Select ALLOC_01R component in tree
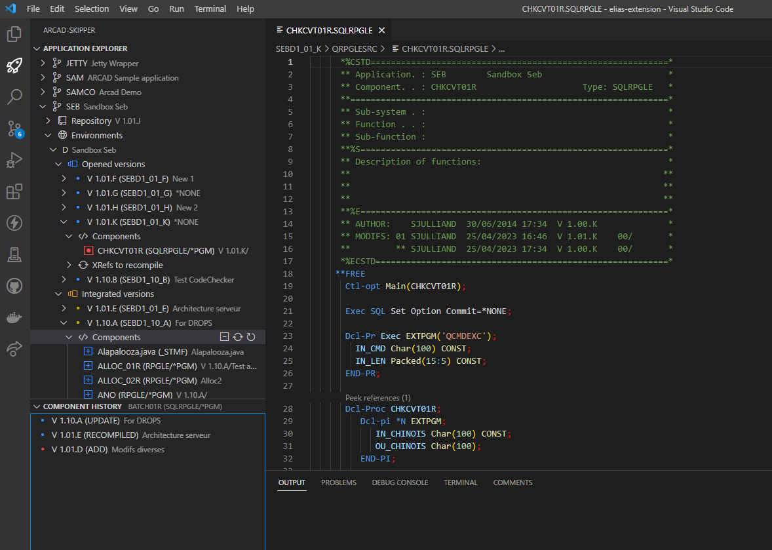 click(147, 366)
